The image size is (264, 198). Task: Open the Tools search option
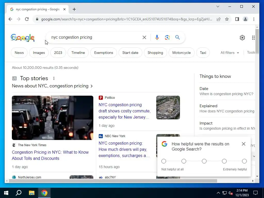coord(251,53)
